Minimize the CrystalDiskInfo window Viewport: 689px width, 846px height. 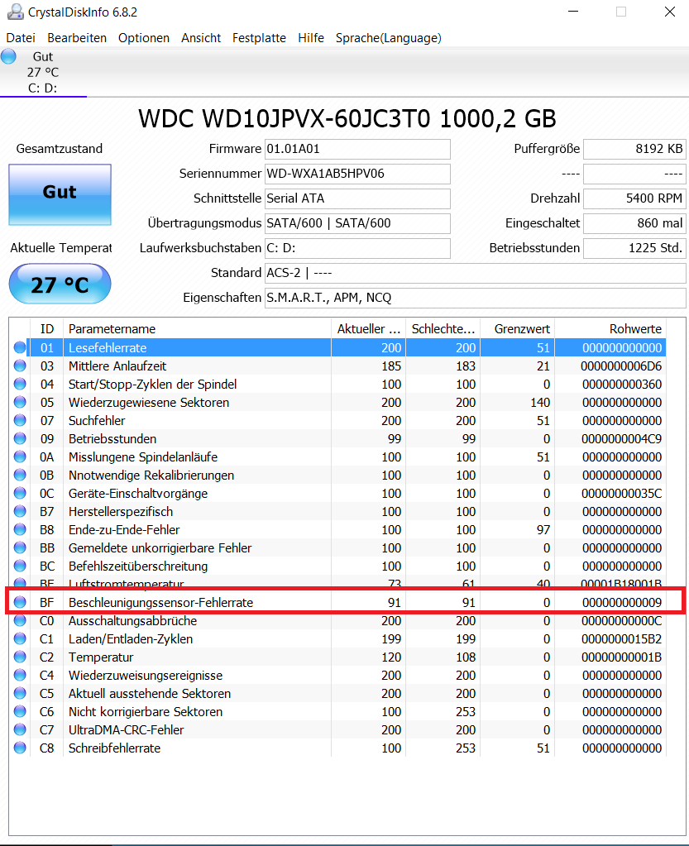point(573,12)
